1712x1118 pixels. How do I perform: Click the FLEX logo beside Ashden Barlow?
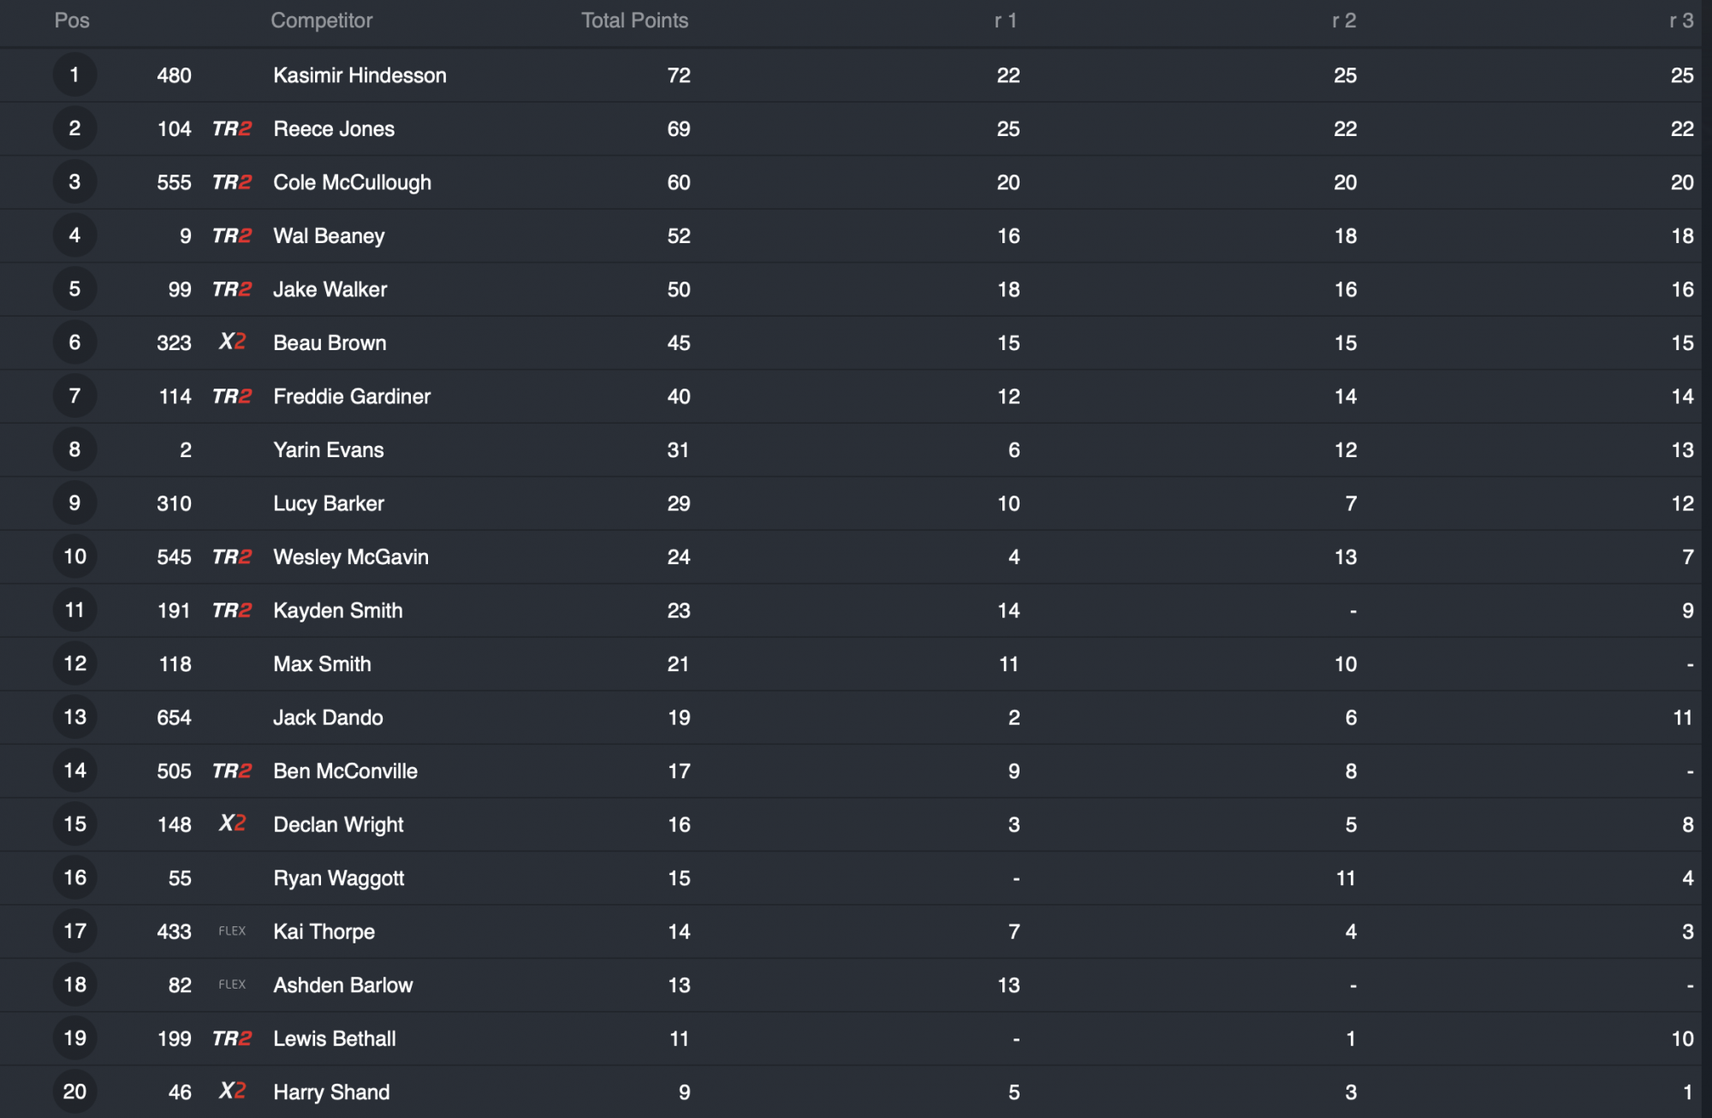[x=232, y=984]
